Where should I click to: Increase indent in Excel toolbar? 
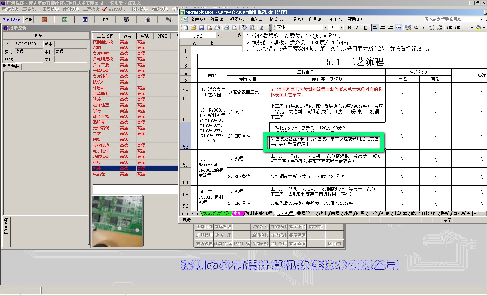[x=457, y=28]
